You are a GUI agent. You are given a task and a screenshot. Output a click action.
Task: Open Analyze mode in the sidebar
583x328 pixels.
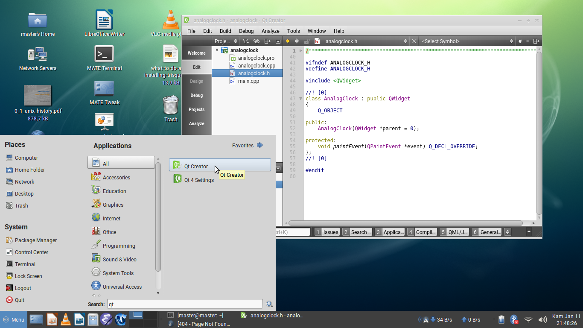click(x=196, y=123)
